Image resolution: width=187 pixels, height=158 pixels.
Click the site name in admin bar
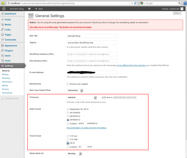[x=17, y=9]
